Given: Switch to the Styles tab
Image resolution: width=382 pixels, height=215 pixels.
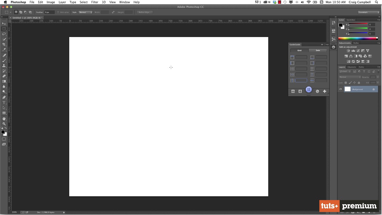Looking at the screenshot, I should click(356, 43).
